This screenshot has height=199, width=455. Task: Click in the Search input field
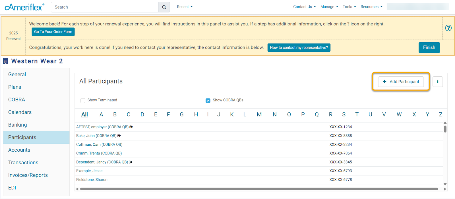(x=105, y=7)
